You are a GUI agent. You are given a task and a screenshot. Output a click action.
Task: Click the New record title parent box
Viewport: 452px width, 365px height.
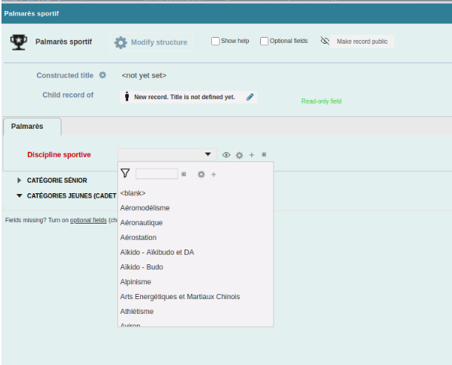coord(188,97)
